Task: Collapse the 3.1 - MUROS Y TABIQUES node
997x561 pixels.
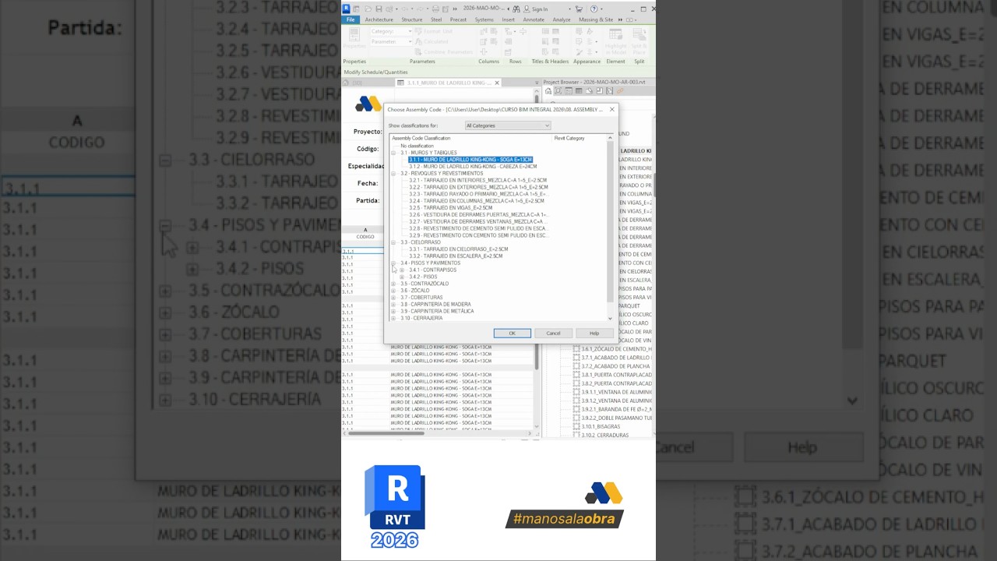Action: [x=393, y=153]
